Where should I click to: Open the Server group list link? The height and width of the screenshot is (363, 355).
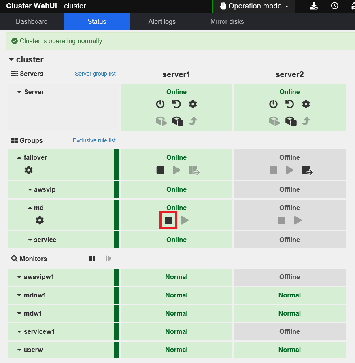click(x=95, y=74)
